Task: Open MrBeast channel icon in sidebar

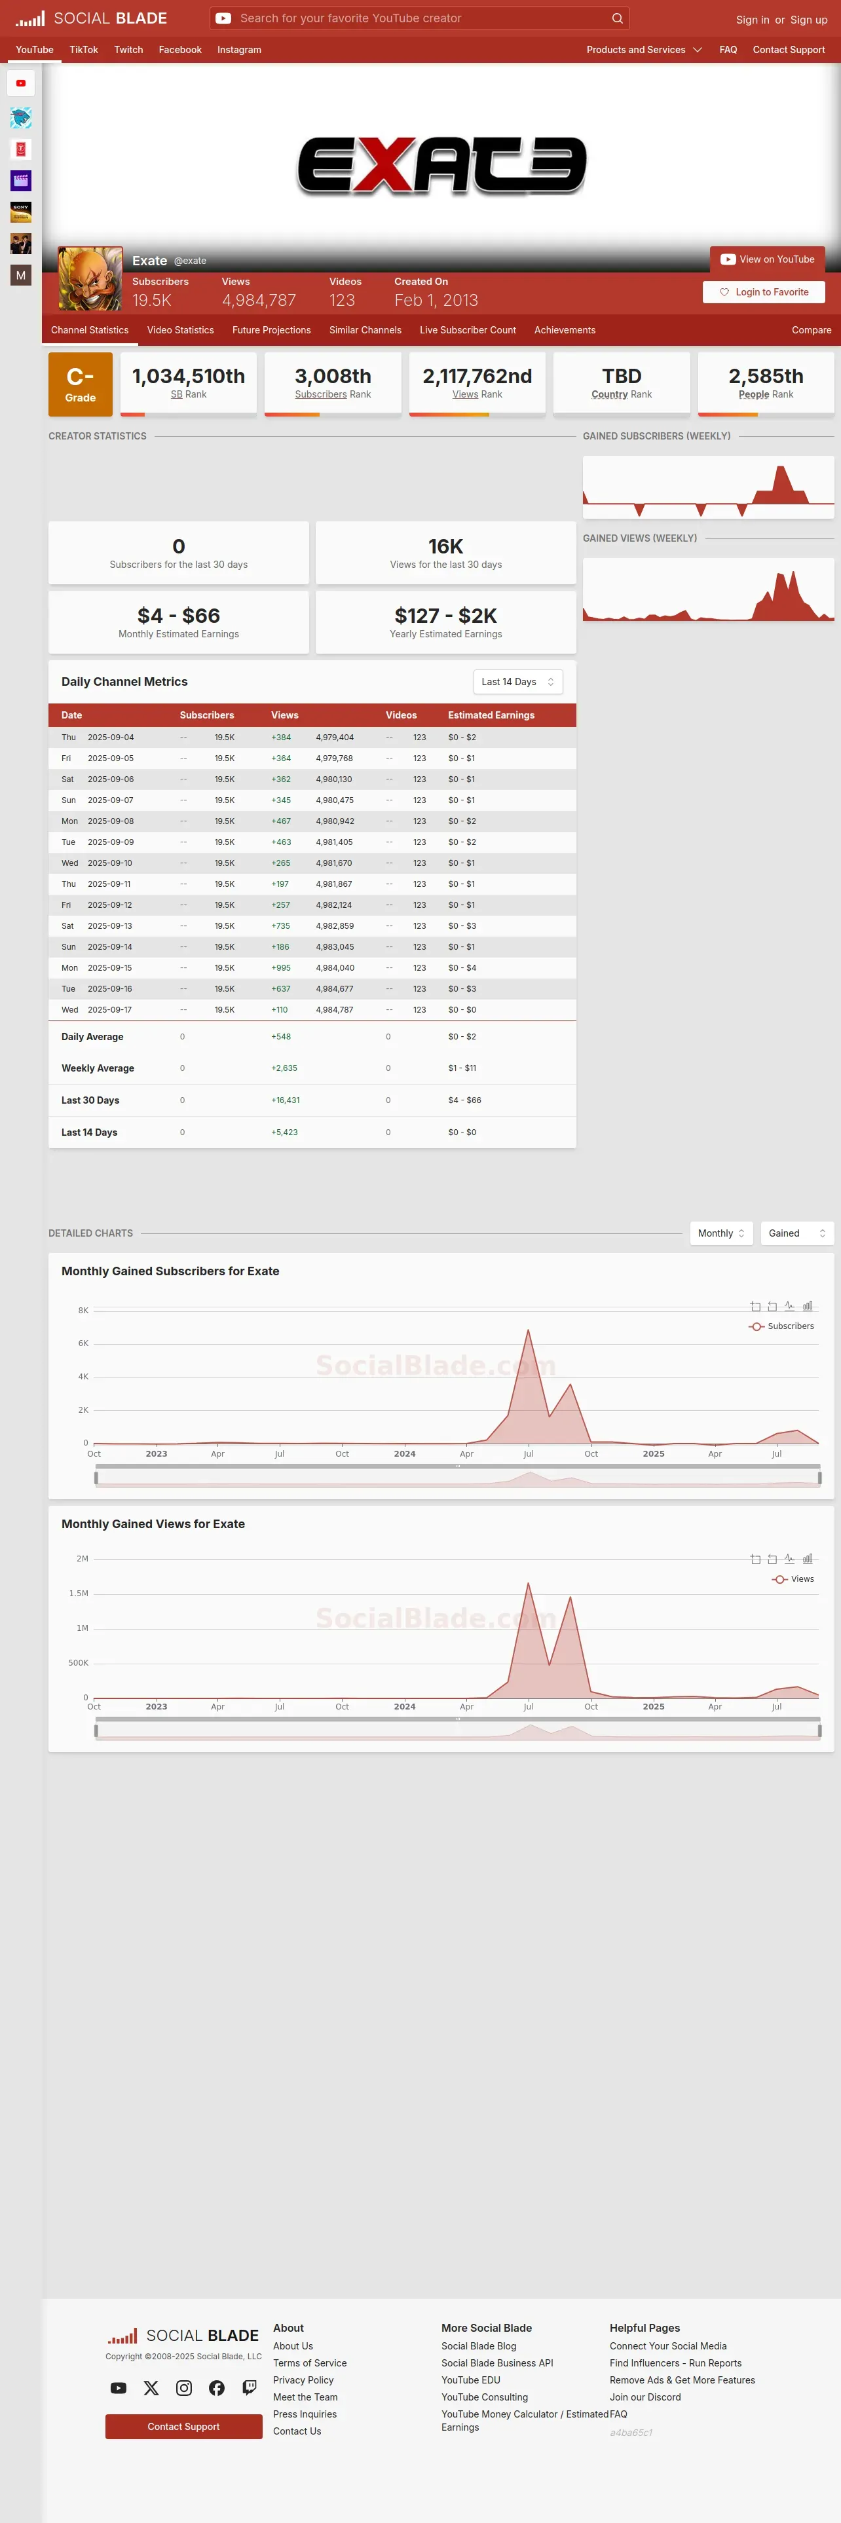Action: (x=20, y=119)
